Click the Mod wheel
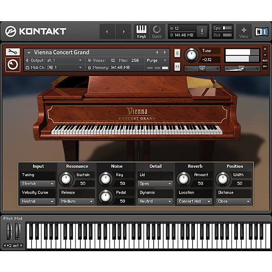Image resolution: width=272 pixels, height=272 pixels. pos(17,231)
